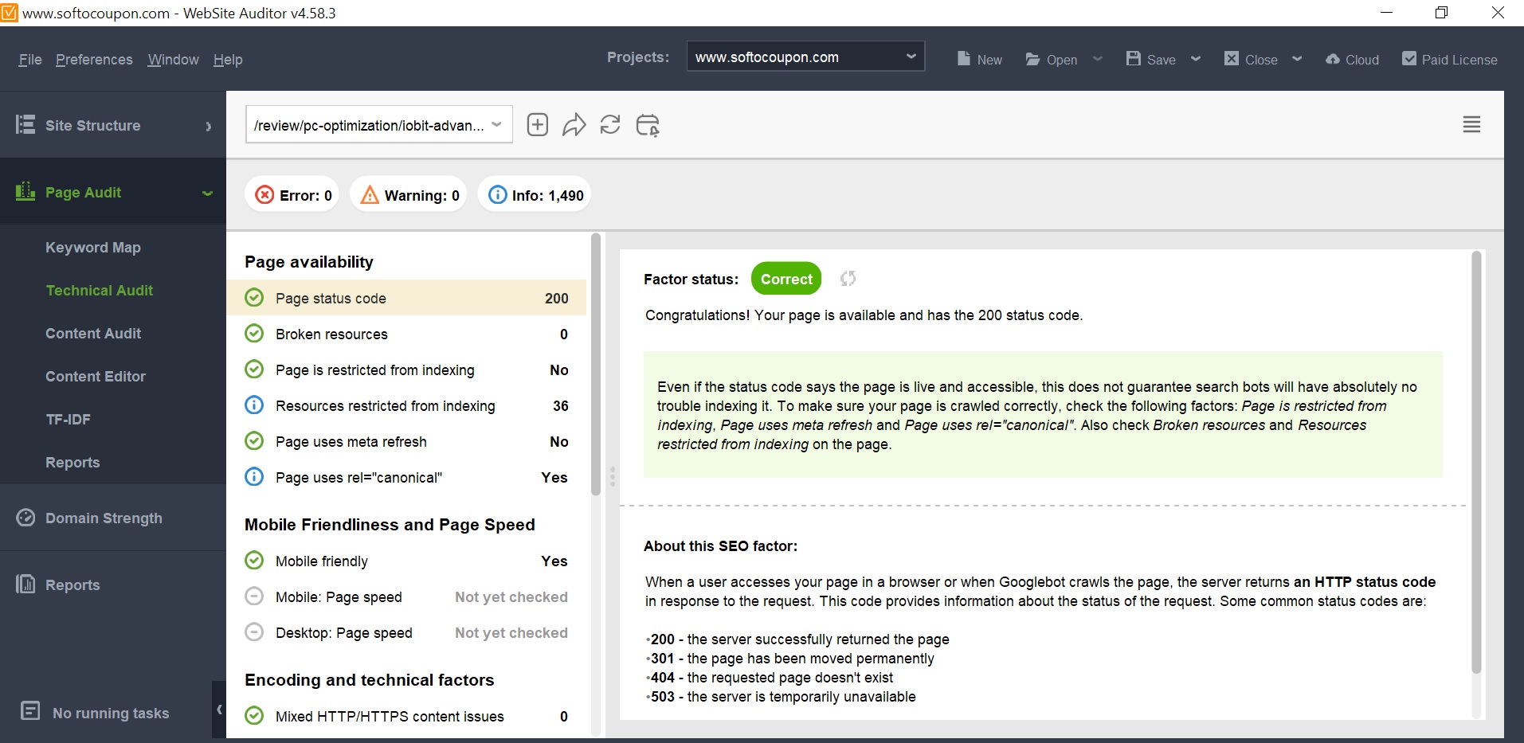Open the Domain Strength section
Image resolution: width=1524 pixels, height=743 pixels.
[104, 518]
